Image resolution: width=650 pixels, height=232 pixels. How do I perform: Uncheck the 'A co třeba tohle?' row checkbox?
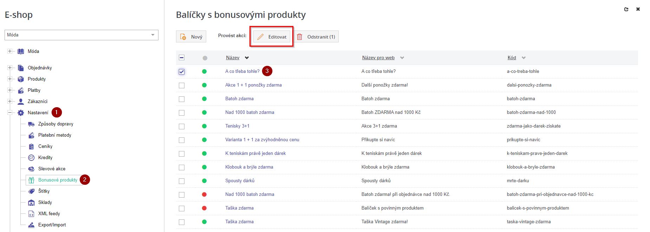pyautogui.click(x=182, y=72)
